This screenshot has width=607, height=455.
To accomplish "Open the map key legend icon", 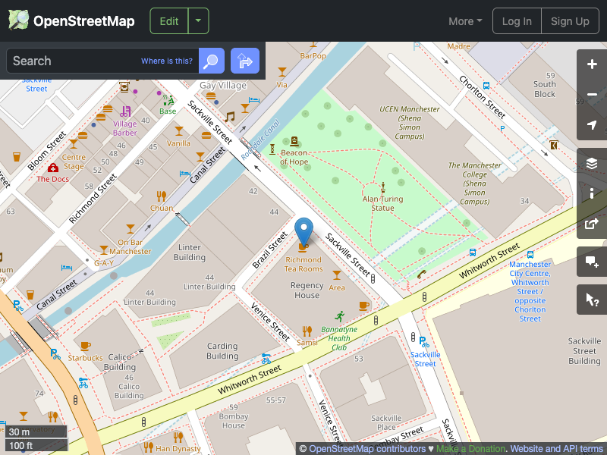I will click(592, 193).
